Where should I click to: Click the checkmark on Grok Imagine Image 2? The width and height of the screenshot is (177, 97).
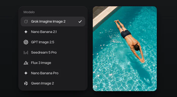(80, 21)
